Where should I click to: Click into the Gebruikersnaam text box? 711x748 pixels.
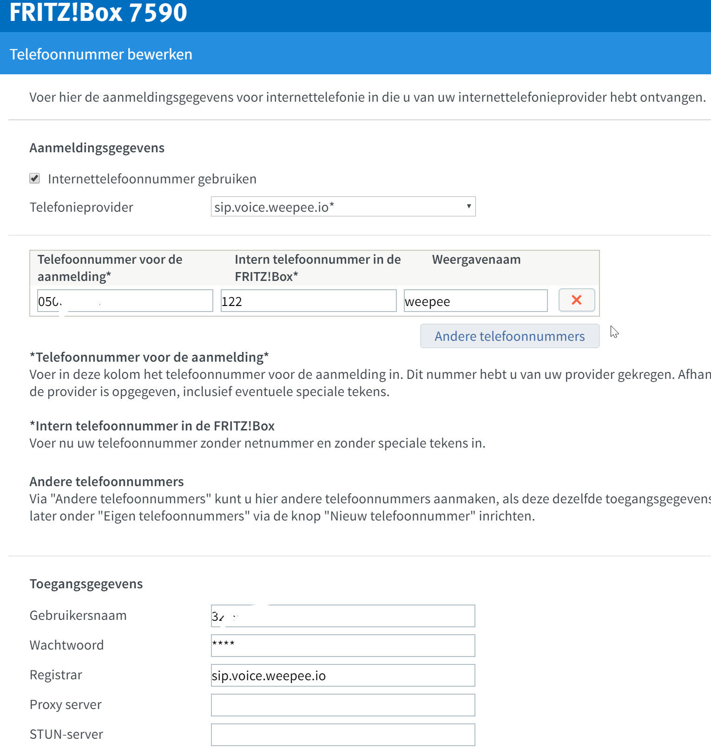(342, 616)
